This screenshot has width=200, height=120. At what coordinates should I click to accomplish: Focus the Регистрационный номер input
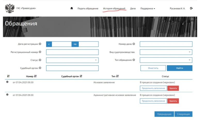pos(72,52)
